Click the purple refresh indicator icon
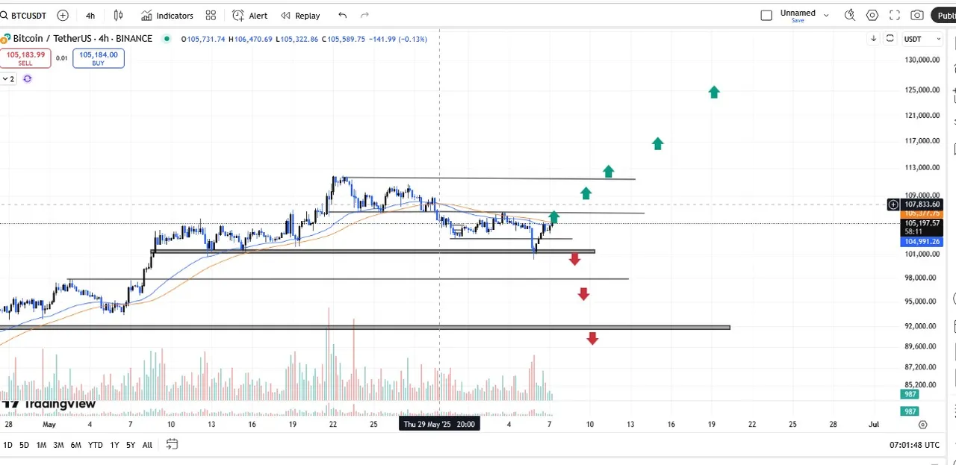The image size is (956, 465). pyautogui.click(x=27, y=78)
